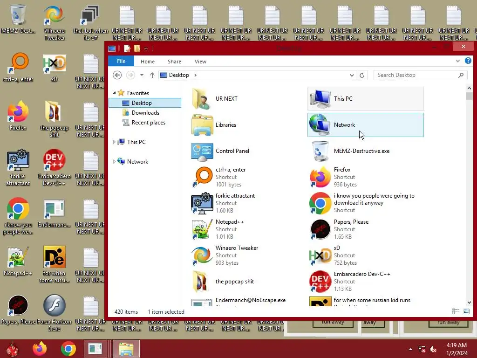The height and width of the screenshot is (358, 477).
Task: Select Recent places under Favorites
Action: [x=149, y=123]
